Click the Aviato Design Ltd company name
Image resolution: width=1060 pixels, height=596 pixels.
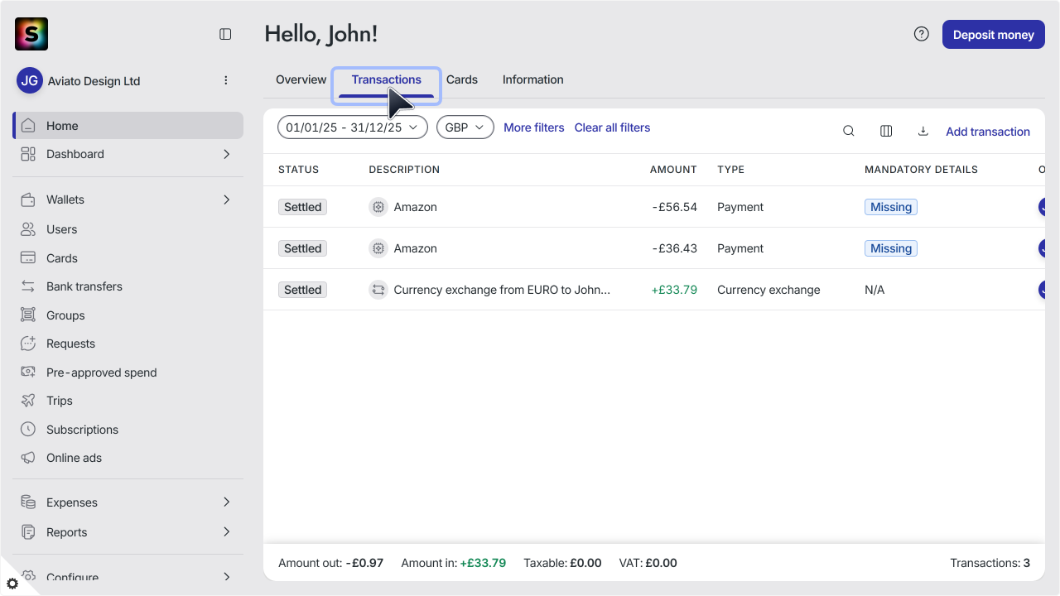coord(94,81)
